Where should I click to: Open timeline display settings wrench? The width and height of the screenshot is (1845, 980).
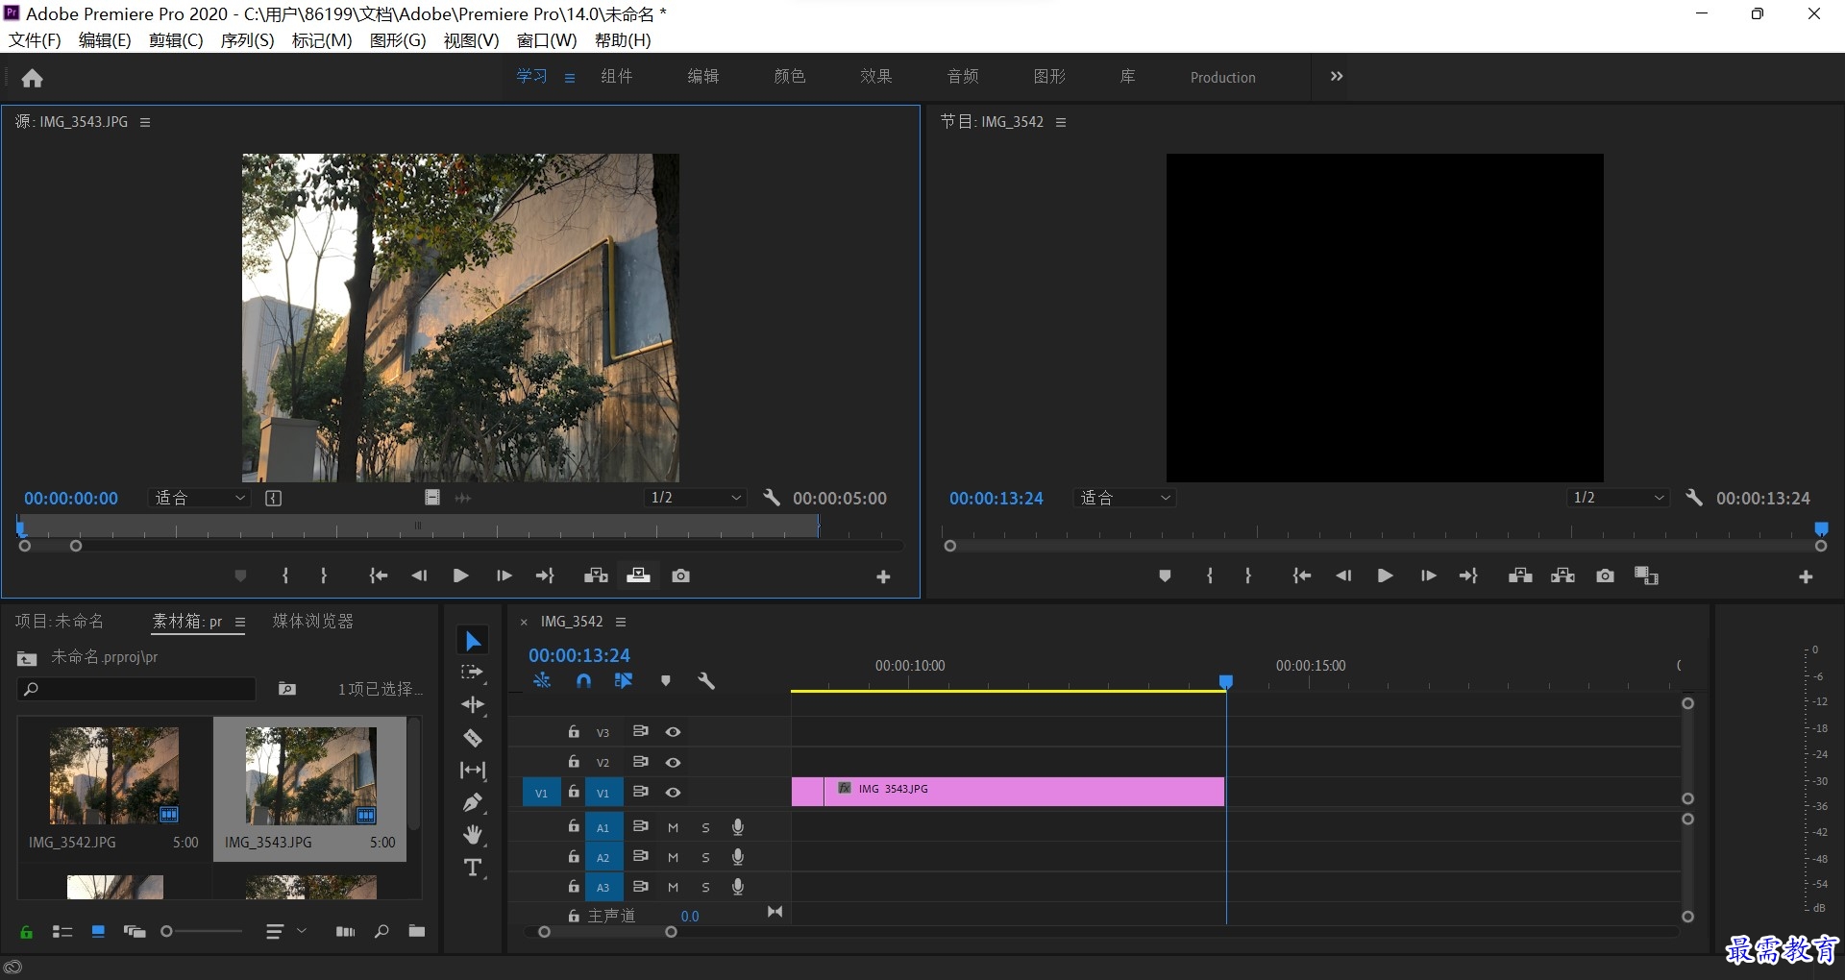(x=706, y=681)
